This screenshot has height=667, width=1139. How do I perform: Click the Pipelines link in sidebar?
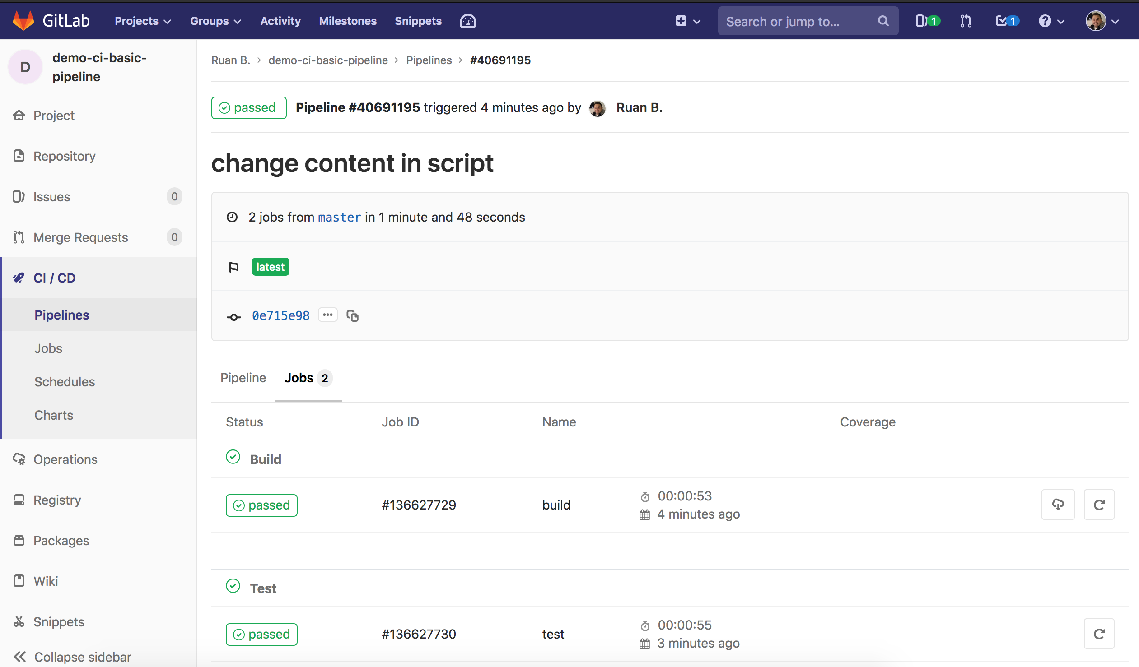click(61, 315)
